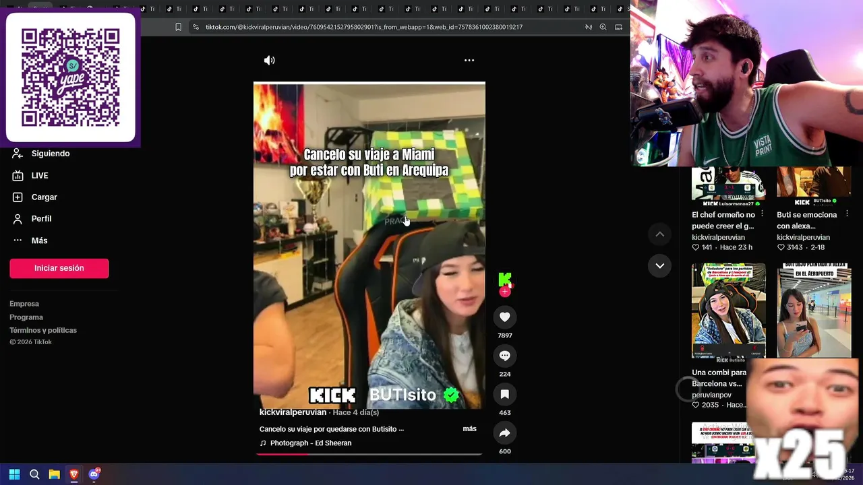Open bottom partial video thumbnail in sidebar

(x=723, y=443)
